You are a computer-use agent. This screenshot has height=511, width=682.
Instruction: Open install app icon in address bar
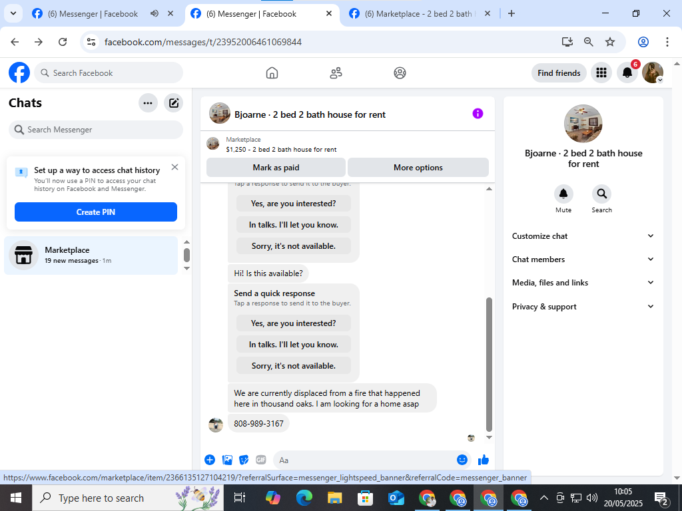click(x=567, y=42)
